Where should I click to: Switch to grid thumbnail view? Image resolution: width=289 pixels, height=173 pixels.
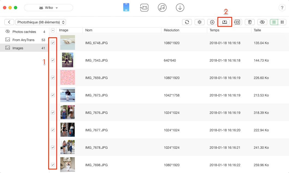point(282,22)
